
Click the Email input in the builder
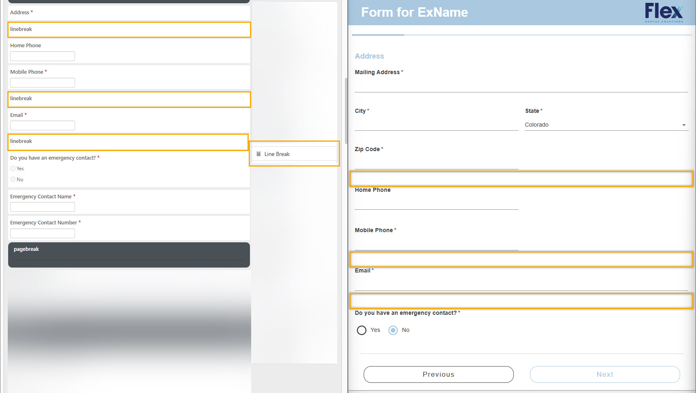click(x=42, y=125)
